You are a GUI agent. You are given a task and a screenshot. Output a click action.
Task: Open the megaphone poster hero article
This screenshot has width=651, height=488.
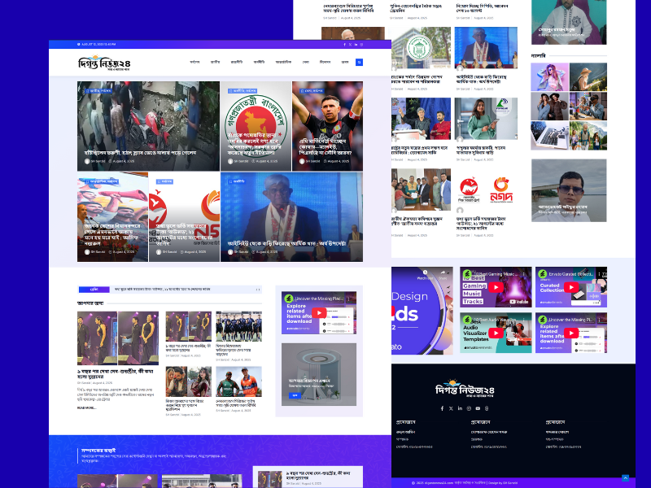[112, 217]
